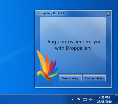
Task: Open the Online Gallery button
Action: (x=94, y=78)
